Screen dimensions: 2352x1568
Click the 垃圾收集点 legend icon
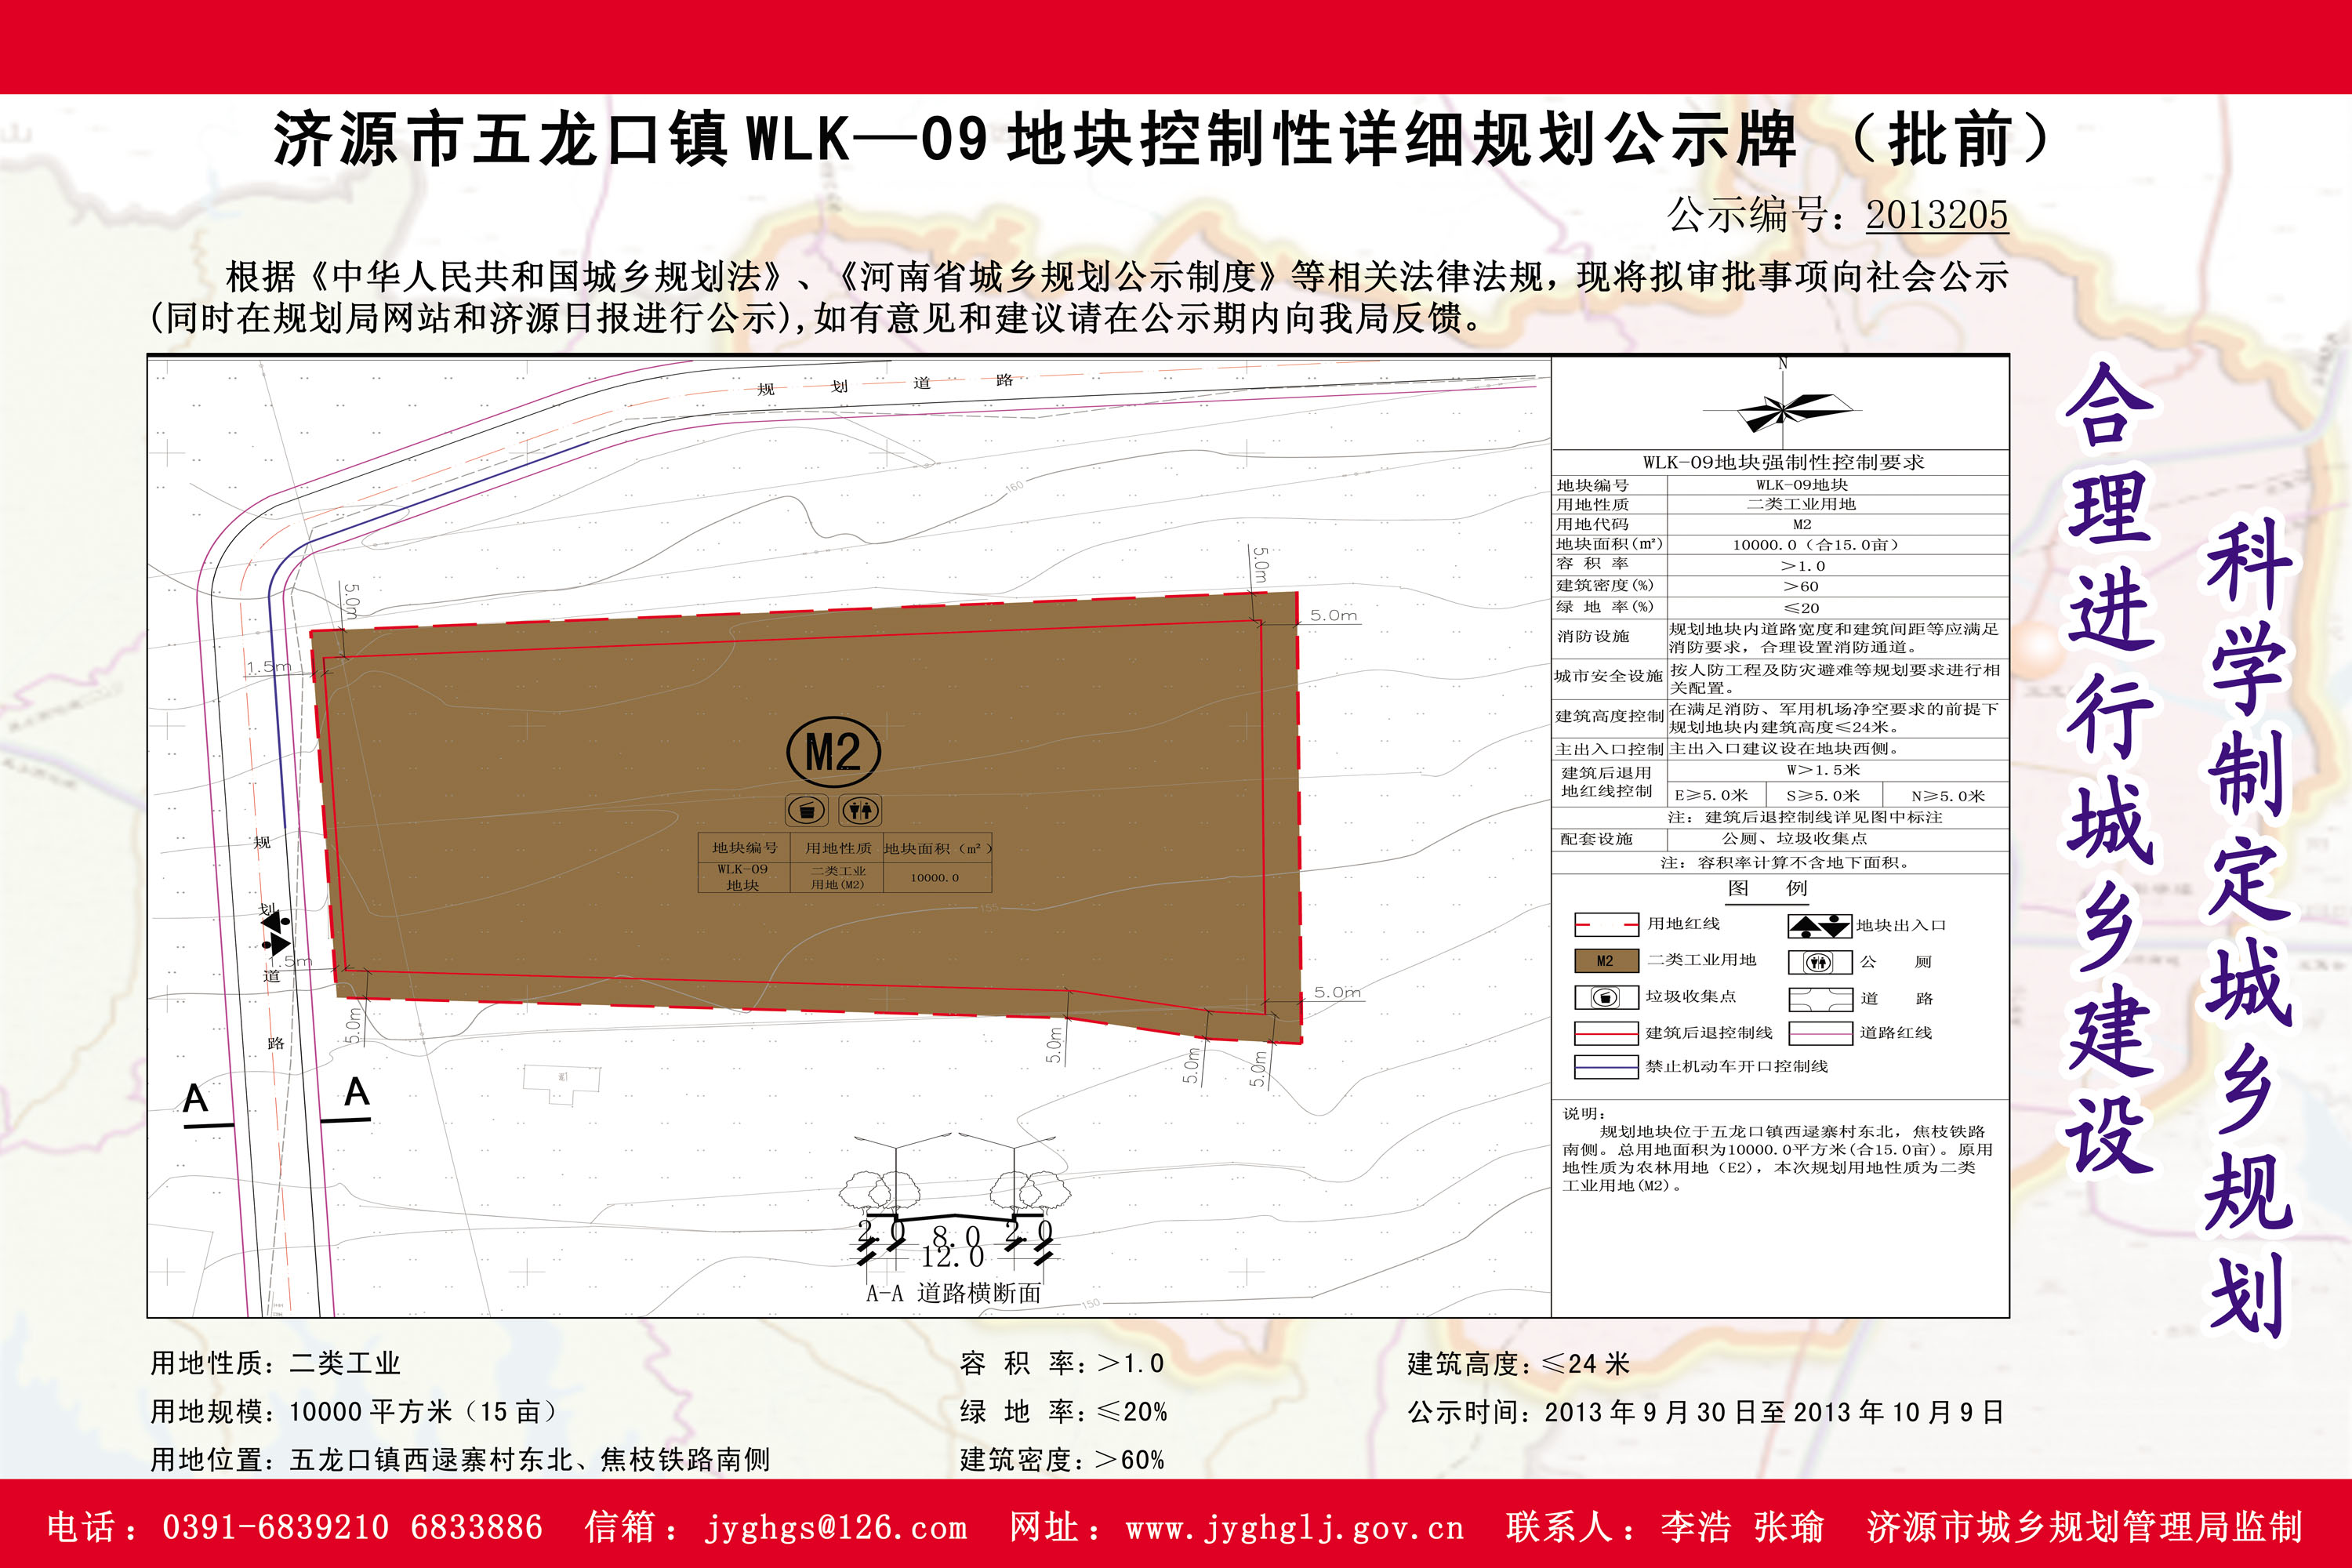(x=1605, y=997)
